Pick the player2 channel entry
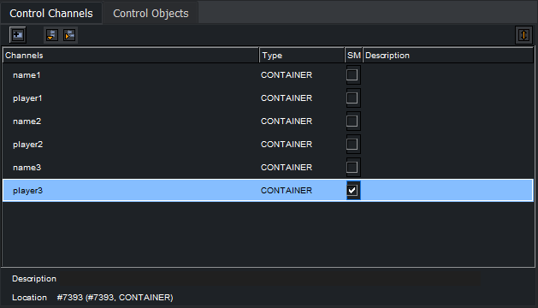The image size is (538, 308). point(268,145)
